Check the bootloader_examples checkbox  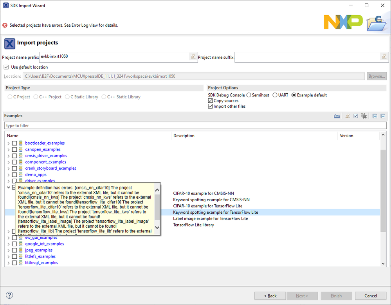pos(14,143)
